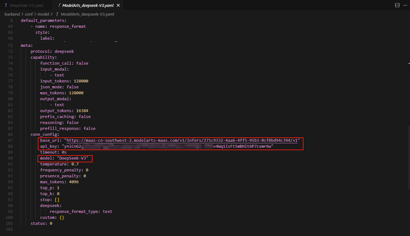Click the maas-cn-southwest-2 base_url link

(182, 140)
